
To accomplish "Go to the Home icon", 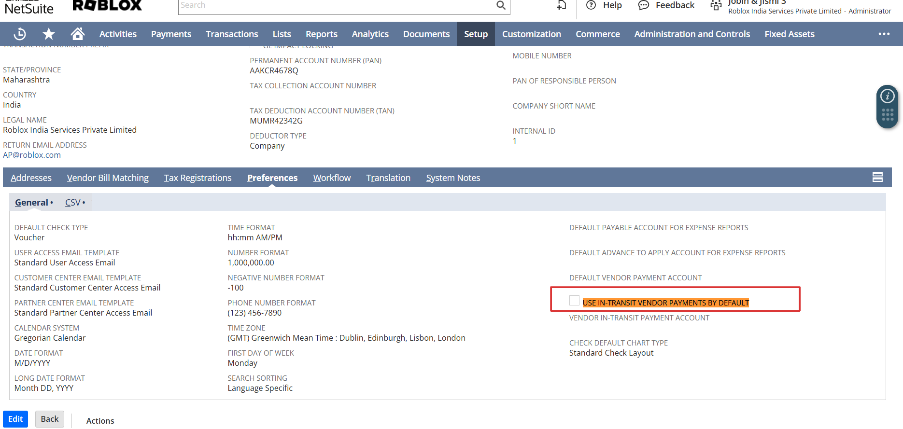I will 77,34.
